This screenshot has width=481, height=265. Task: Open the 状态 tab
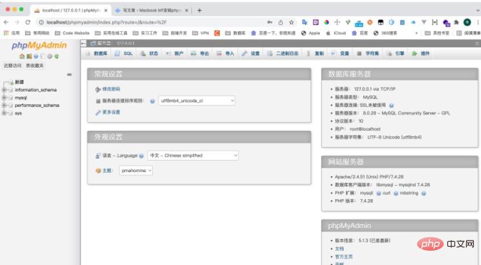tap(149, 54)
